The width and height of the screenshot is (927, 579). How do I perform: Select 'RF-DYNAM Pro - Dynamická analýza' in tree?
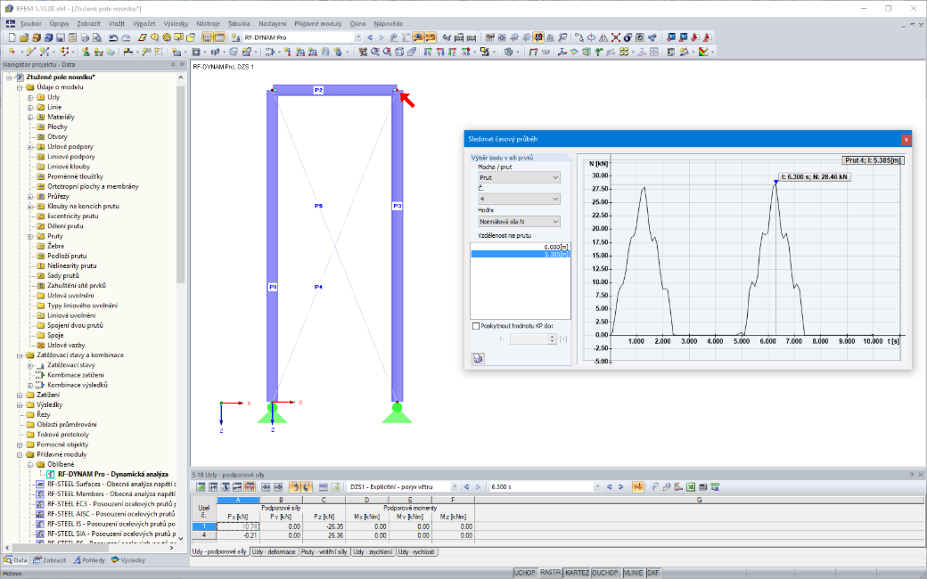tap(113, 474)
